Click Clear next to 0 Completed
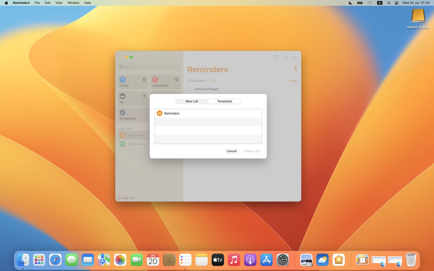Screen dimensions: 434x271 213,81
